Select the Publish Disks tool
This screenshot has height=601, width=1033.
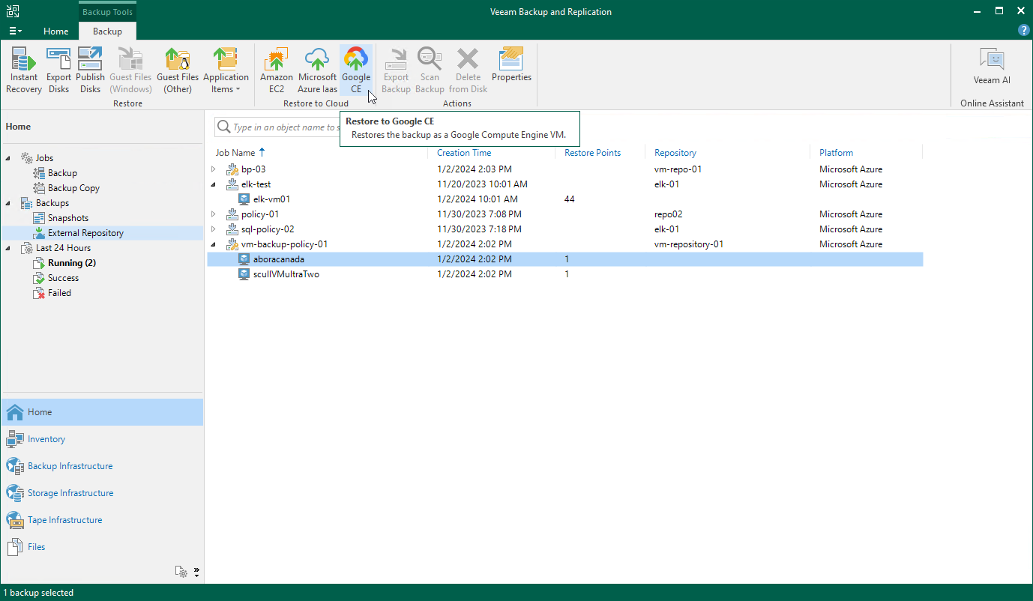click(x=90, y=70)
